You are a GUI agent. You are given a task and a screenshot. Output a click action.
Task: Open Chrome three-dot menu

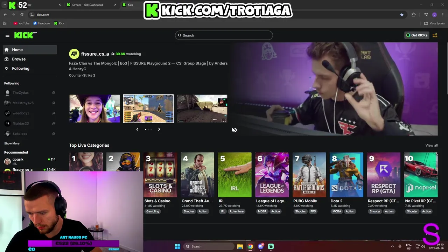click(443, 15)
